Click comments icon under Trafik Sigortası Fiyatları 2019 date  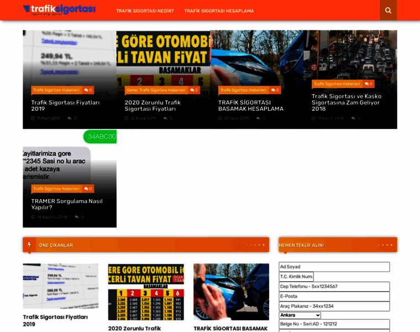[x=70, y=118]
